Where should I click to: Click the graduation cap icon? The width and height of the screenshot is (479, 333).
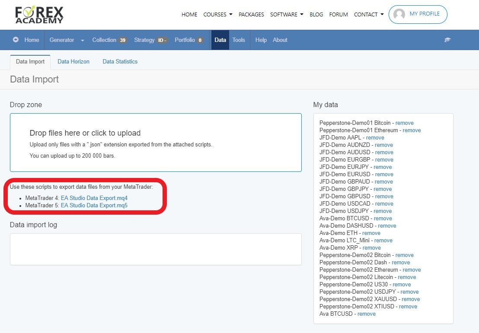tap(447, 40)
